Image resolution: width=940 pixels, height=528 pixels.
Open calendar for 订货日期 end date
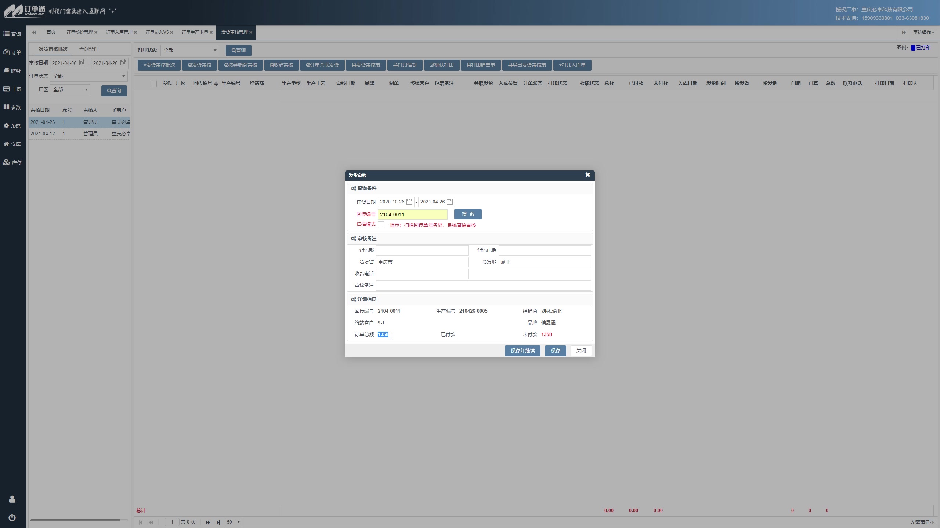[x=450, y=202]
